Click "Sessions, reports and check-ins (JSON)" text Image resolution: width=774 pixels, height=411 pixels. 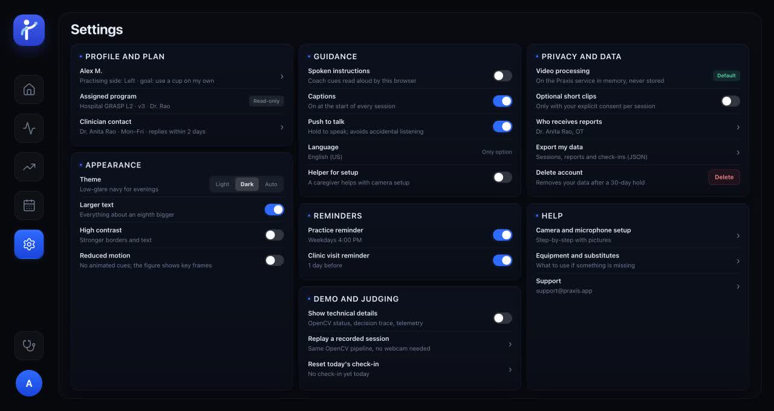tap(591, 157)
